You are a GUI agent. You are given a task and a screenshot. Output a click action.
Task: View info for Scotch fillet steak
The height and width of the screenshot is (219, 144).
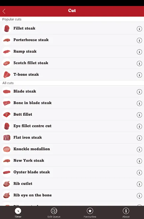139,64
